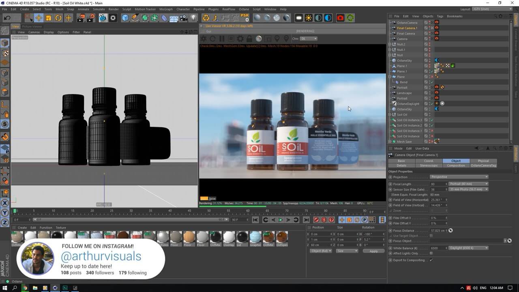Uncheck Export to Compositing
This screenshot has height=292, width=519.
pos(432,260)
